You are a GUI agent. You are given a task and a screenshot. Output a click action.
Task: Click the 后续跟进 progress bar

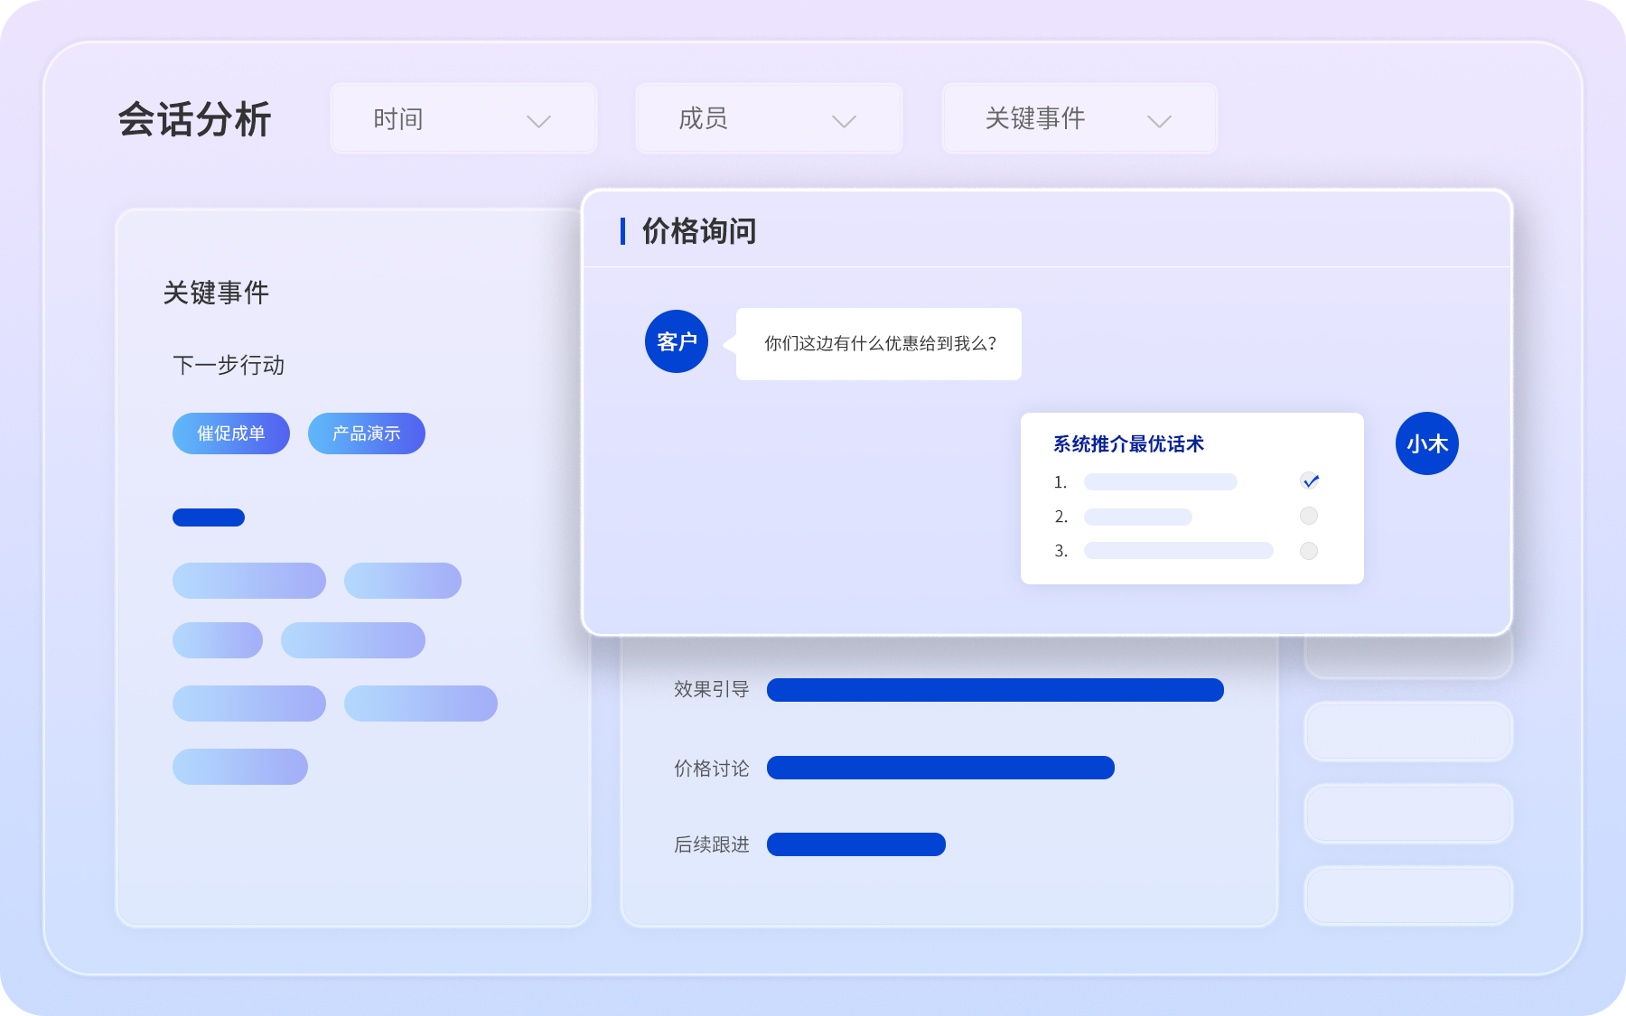[855, 844]
